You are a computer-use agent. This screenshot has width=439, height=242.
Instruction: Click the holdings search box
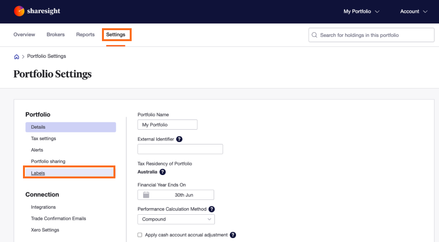(371, 35)
